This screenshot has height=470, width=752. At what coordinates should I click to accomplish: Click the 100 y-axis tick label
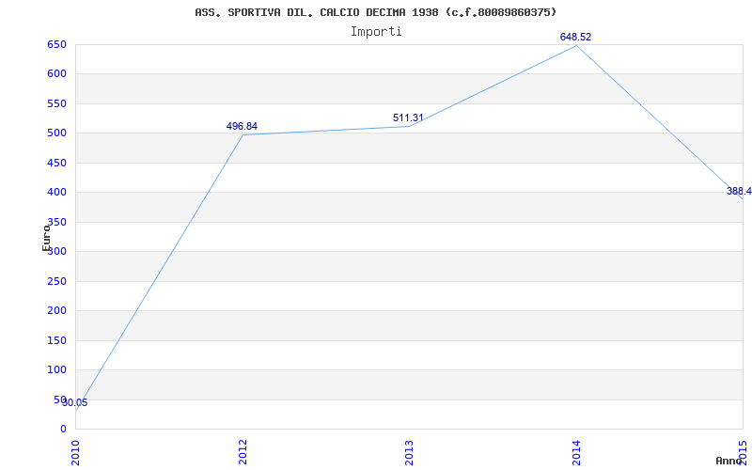56,369
